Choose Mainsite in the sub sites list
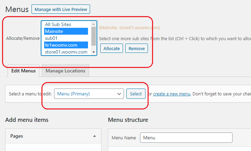251x151 pixels. [66, 31]
